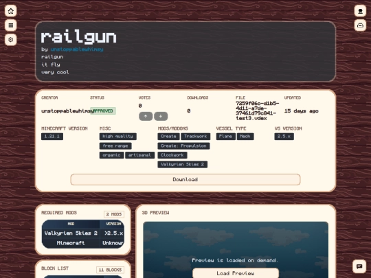
Task: Click the file name ending test3.vdex
Action: 257,111
